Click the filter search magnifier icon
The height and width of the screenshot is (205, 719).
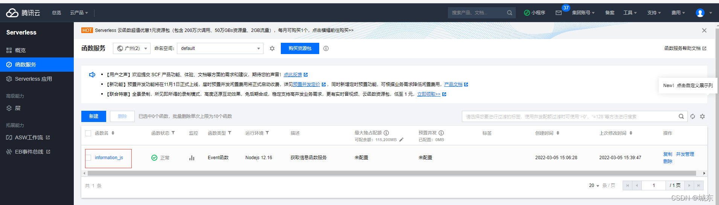pyautogui.click(x=681, y=116)
